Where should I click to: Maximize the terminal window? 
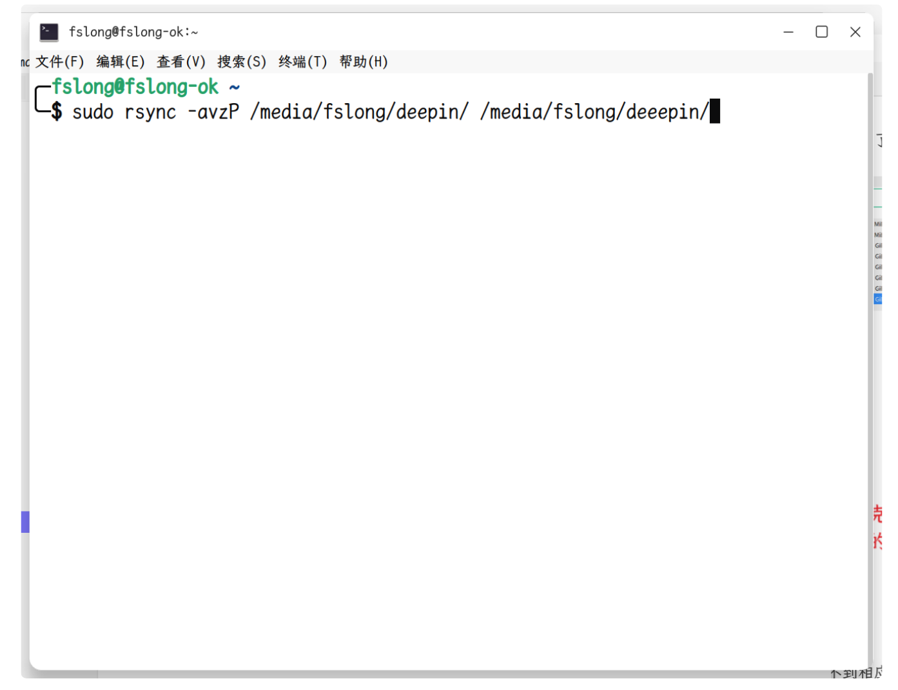821,32
